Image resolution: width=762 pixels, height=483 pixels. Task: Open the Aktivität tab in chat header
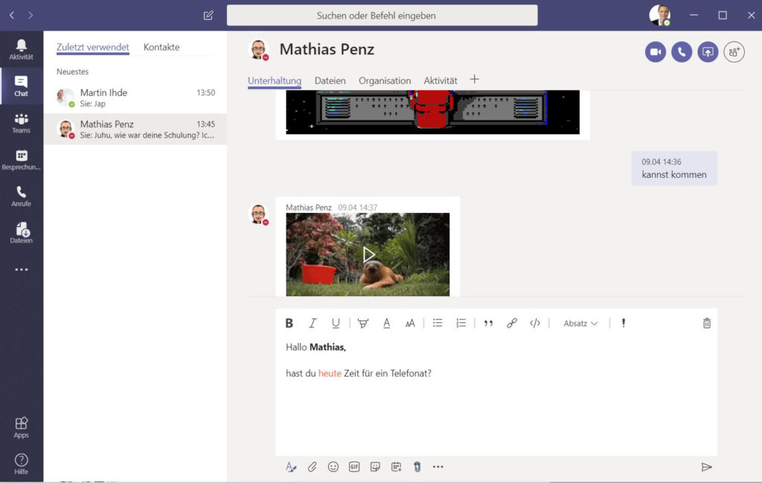pyautogui.click(x=441, y=80)
